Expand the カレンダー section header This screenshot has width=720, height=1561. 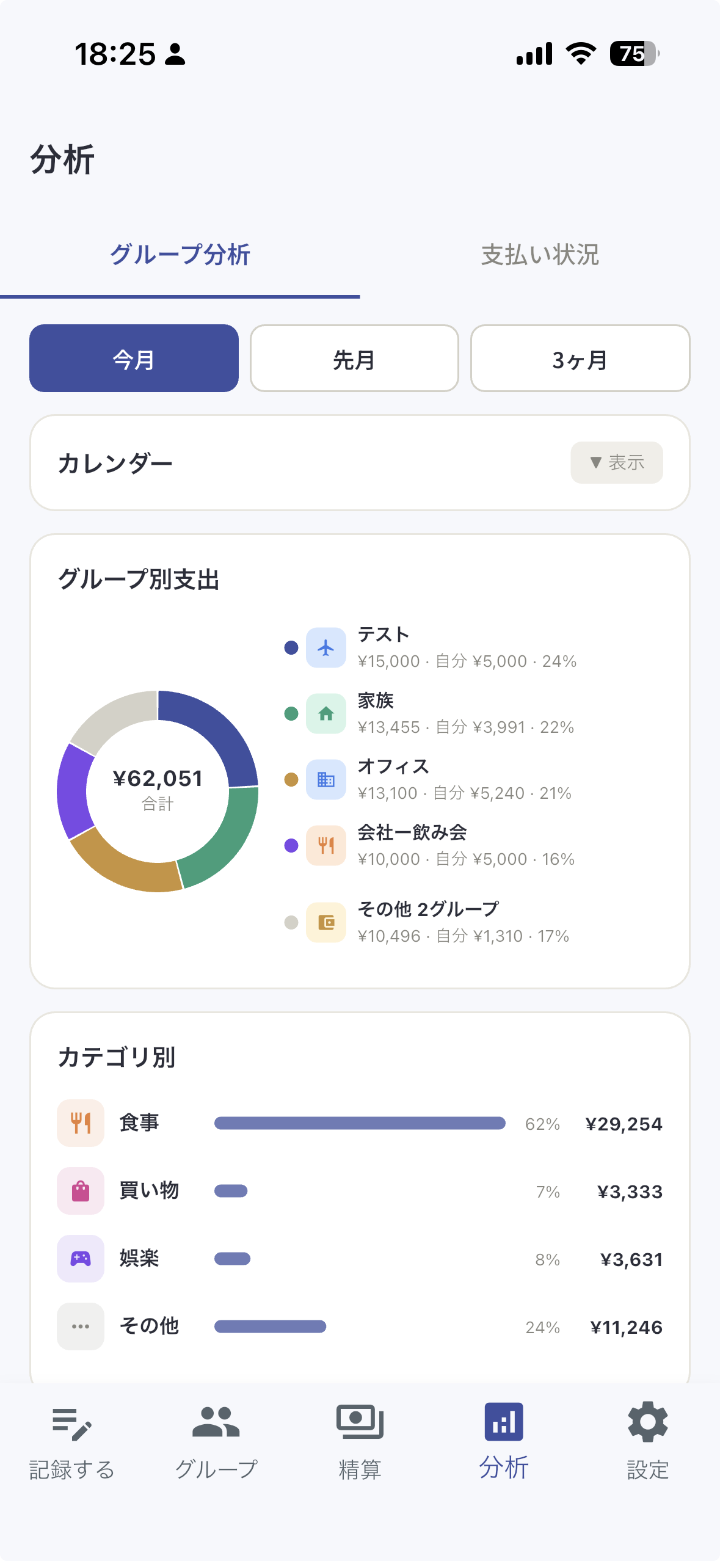(x=115, y=463)
